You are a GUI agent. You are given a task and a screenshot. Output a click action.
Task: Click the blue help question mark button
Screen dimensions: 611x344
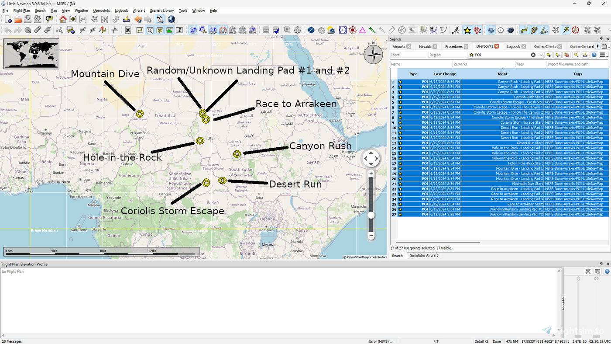[594, 56]
